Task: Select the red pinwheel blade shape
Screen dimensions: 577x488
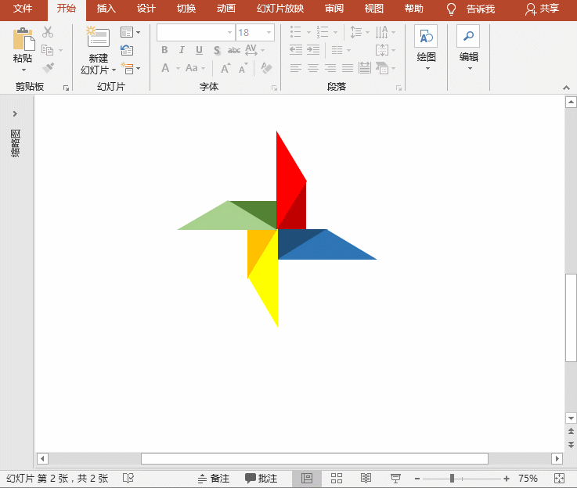Action: (289, 184)
